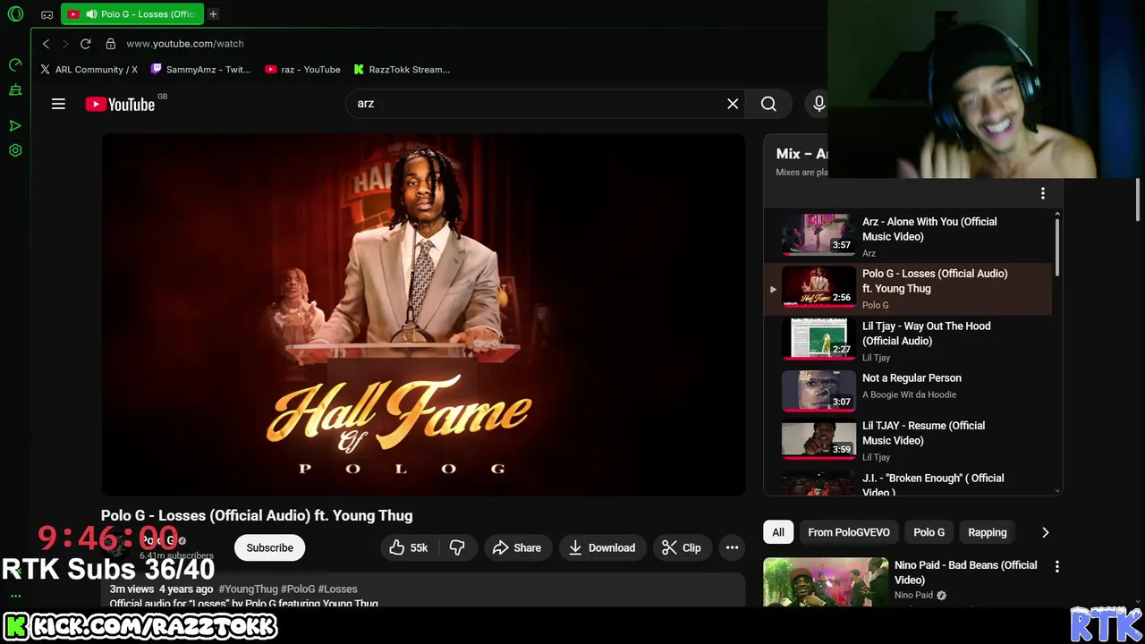Switch to the Polo G - Losses browser tab
The height and width of the screenshot is (644, 1145).
pos(132,14)
